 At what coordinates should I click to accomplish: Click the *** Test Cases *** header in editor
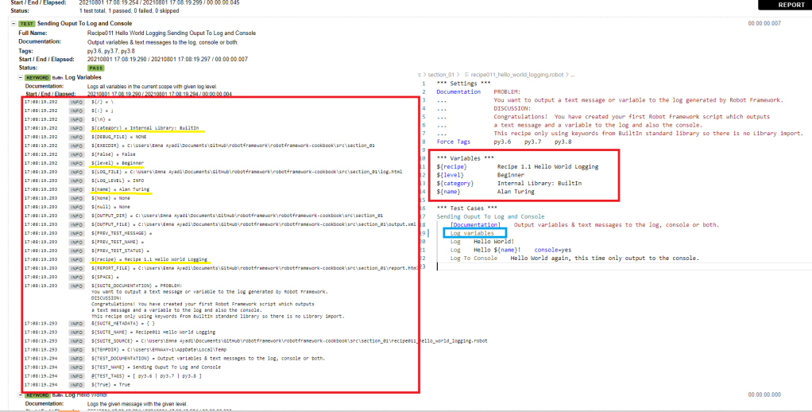[x=466, y=208]
